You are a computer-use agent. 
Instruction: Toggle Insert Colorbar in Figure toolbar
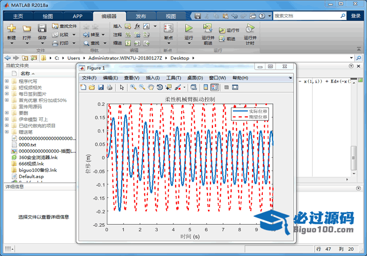205,87
